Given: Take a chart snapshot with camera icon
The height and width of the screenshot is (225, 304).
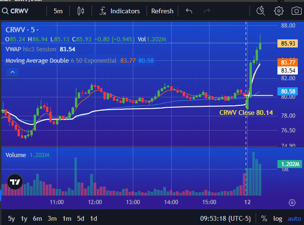Looking at the screenshot, I should click(296, 11).
